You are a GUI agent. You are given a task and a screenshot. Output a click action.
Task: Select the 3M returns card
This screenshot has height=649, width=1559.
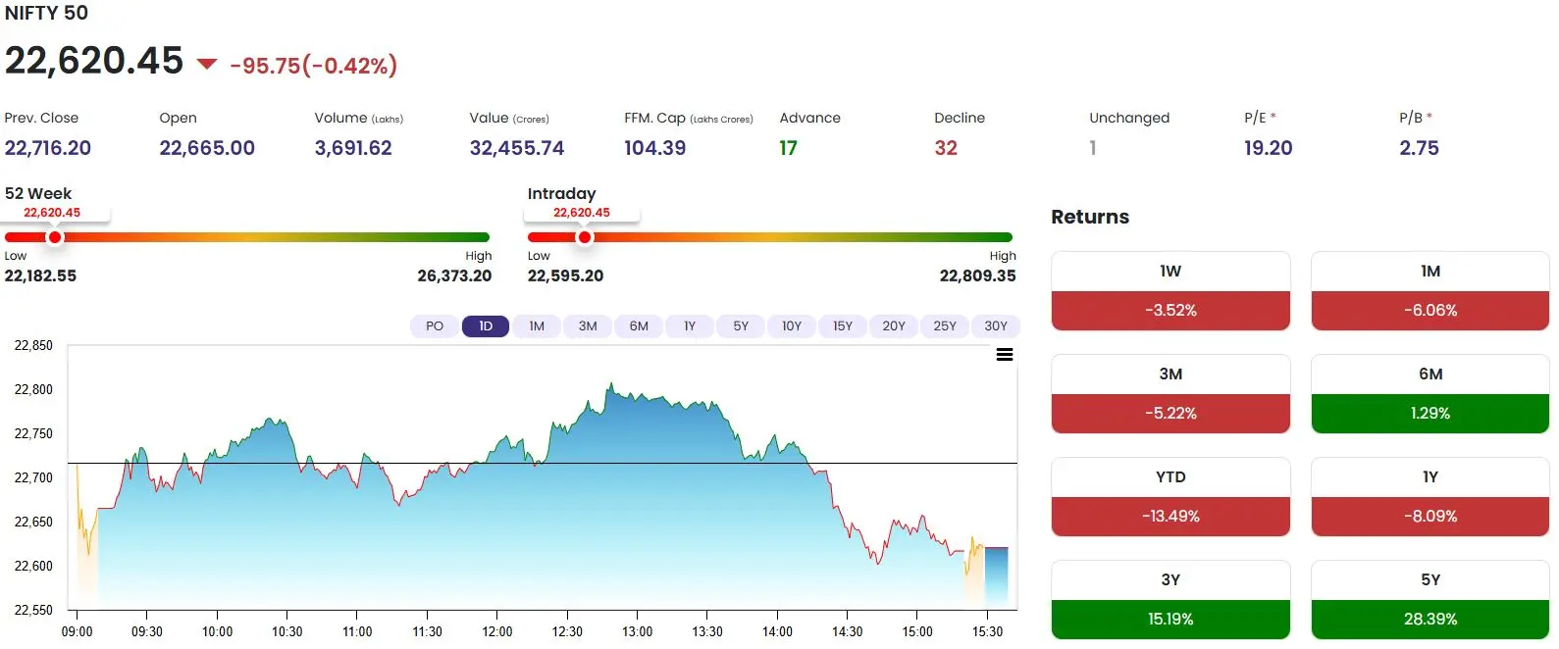[x=1170, y=394]
